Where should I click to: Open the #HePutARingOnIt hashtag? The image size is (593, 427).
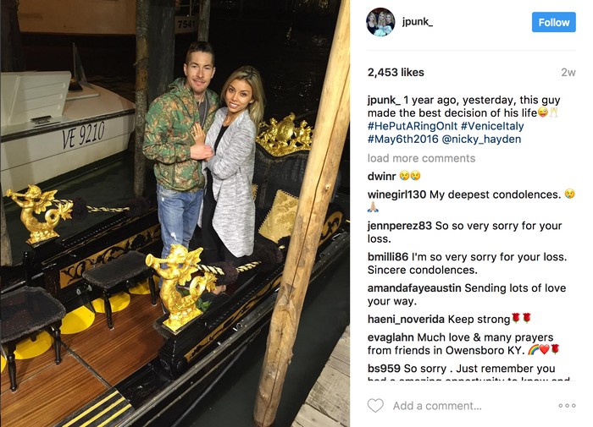pyautogui.click(x=413, y=126)
